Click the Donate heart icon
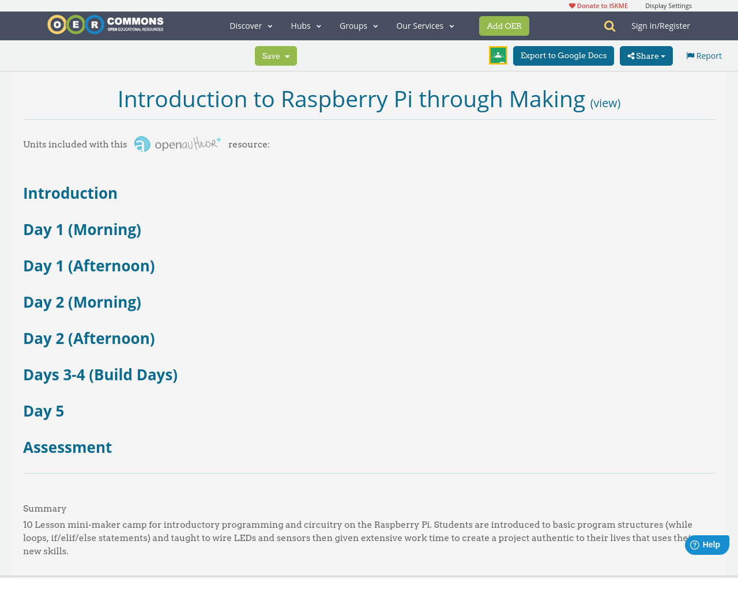Image resolution: width=738 pixels, height=590 pixels. (x=571, y=5)
